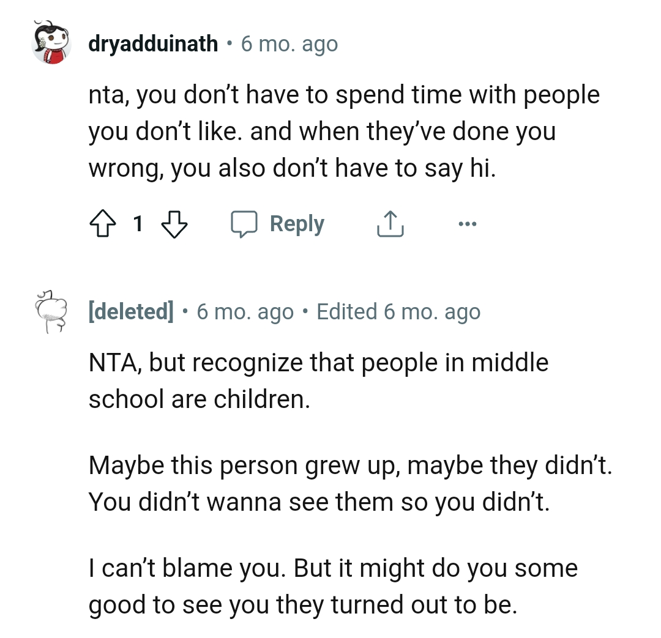Viewport: 661px width, 638px height.
Task: Select the vote count showing 1
Action: pyautogui.click(x=138, y=224)
